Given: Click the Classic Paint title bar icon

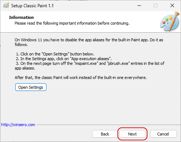Looking at the screenshot, I should [x=6, y=5].
